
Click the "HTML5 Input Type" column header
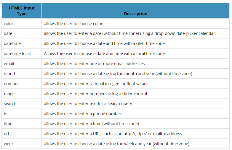point(22,11)
